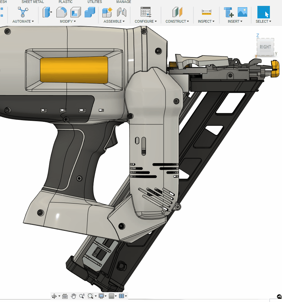Switch to the SHEET METAL tab

pos(33,2)
